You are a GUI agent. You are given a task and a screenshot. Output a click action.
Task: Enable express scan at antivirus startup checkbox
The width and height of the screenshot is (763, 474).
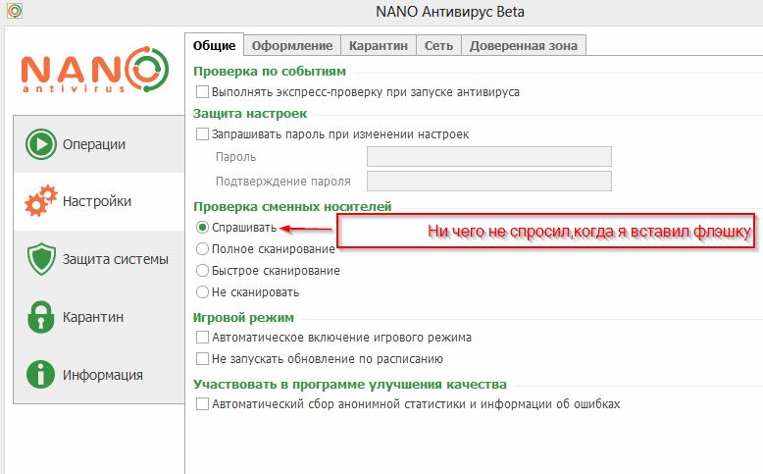click(x=203, y=92)
